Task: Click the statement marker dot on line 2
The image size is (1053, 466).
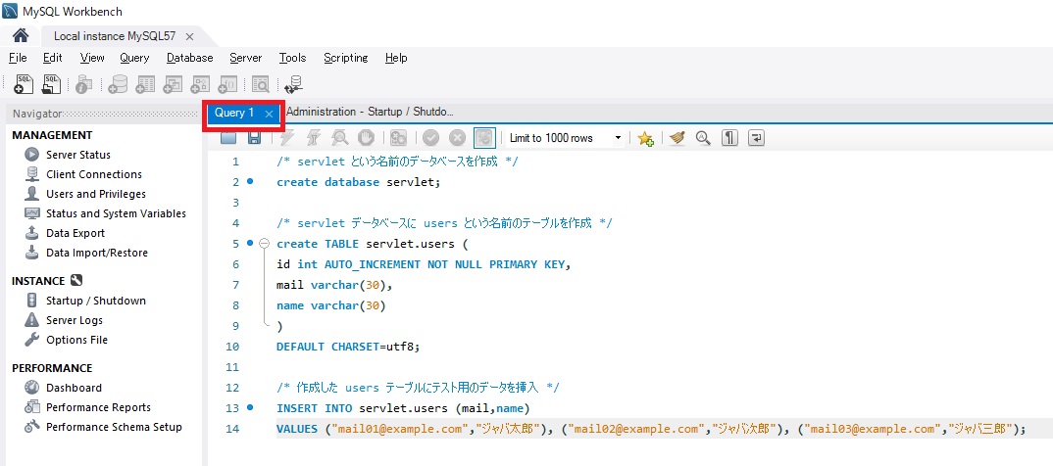Action: point(250,181)
